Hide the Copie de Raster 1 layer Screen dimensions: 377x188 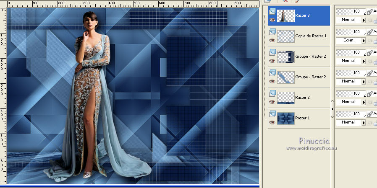pos(272,41)
